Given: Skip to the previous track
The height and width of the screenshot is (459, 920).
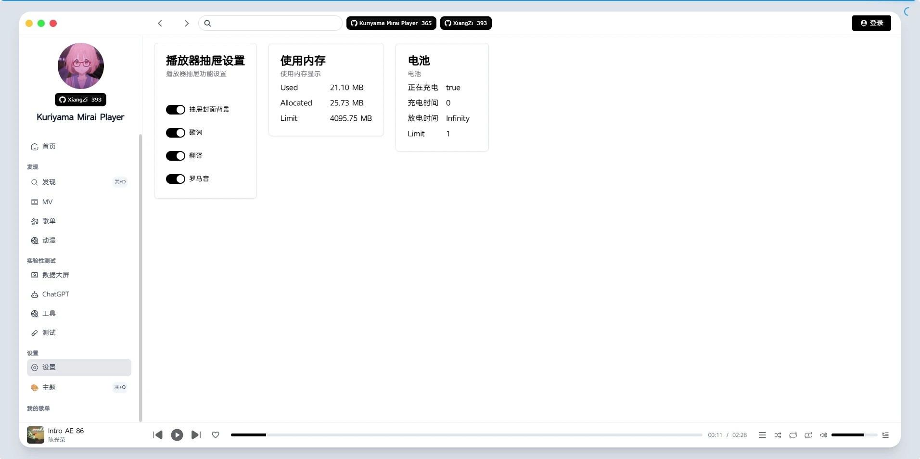Looking at the screenshot, I should (x=158, y=435).
